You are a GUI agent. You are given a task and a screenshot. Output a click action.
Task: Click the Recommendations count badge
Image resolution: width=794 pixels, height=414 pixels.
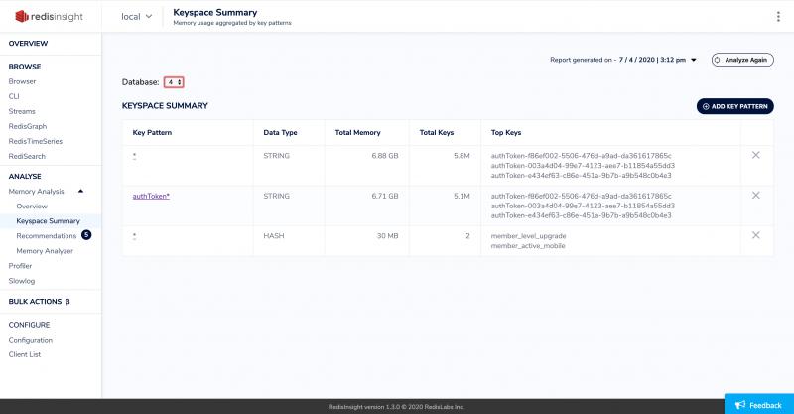click(86, 235)
